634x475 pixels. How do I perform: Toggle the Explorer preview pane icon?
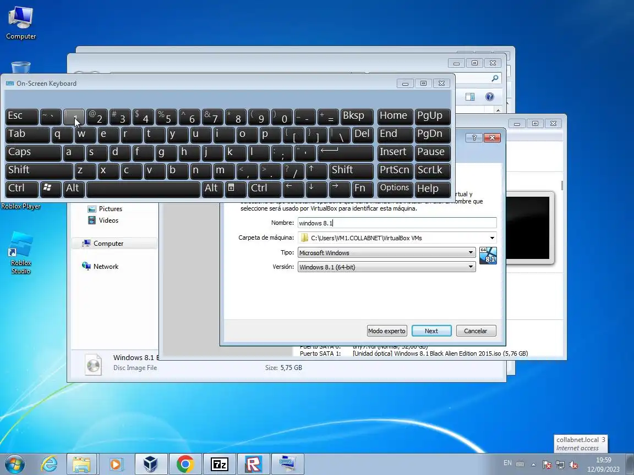pos(470,97)
